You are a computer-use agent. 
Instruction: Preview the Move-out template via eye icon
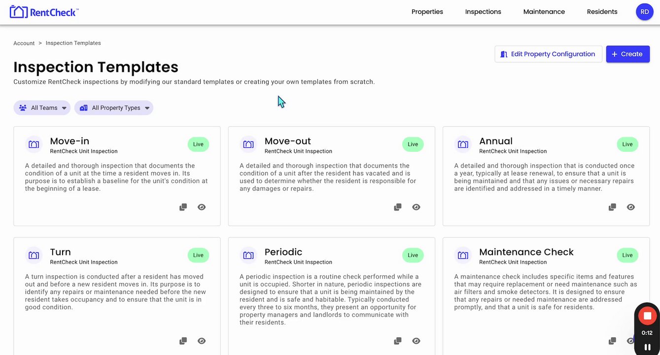(x=416, y=207)
